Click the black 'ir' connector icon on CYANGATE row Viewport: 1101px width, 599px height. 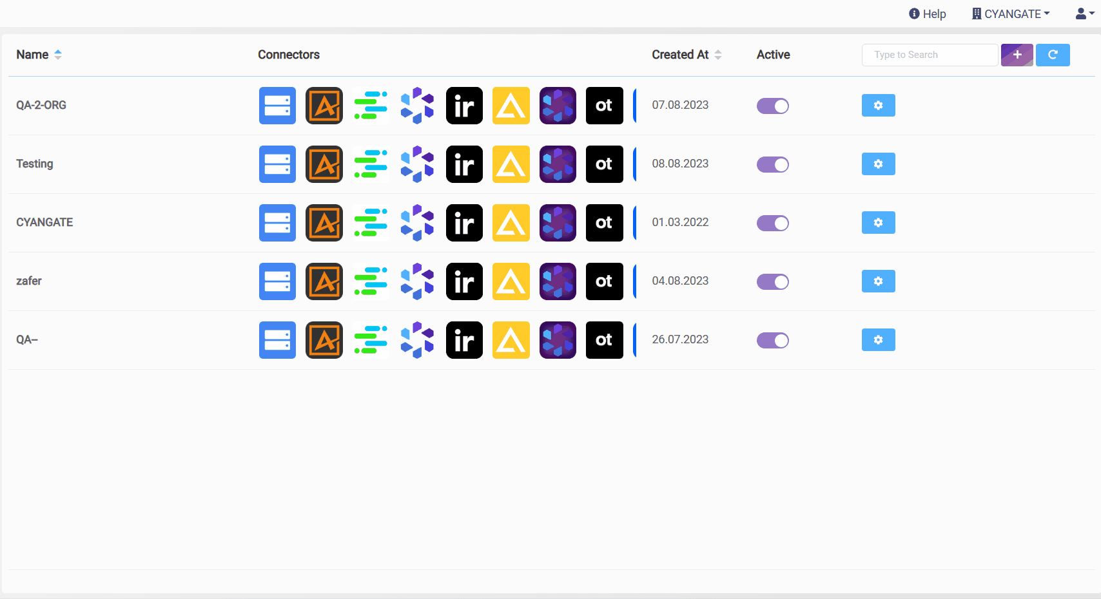[x=464, y=223]
